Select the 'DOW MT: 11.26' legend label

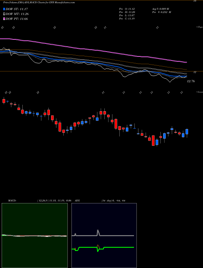[17, 14]
